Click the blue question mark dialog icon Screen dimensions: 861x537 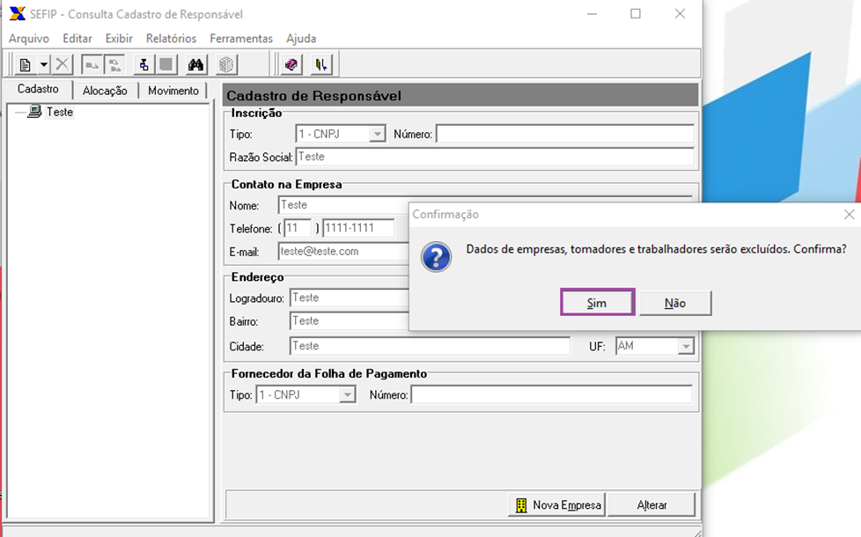[x=436, y=257]
